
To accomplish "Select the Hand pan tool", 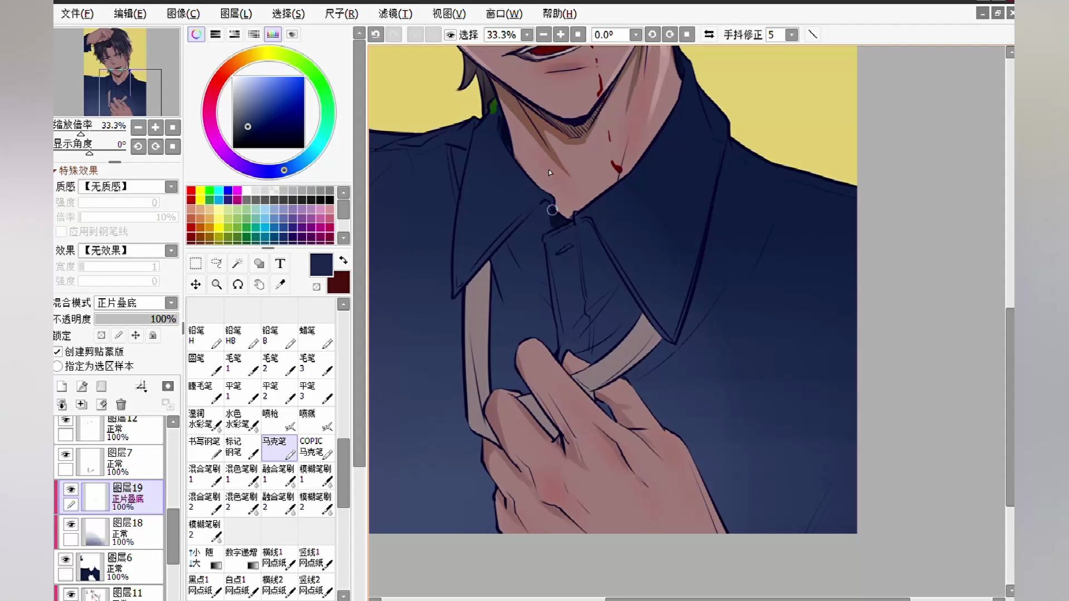I will click(259, 284).
